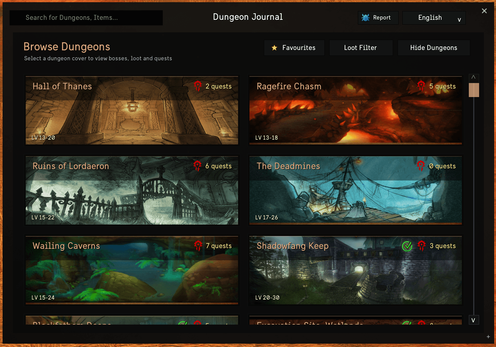Click the Horde emblem on Wailing Caverns

click(198, 246)
